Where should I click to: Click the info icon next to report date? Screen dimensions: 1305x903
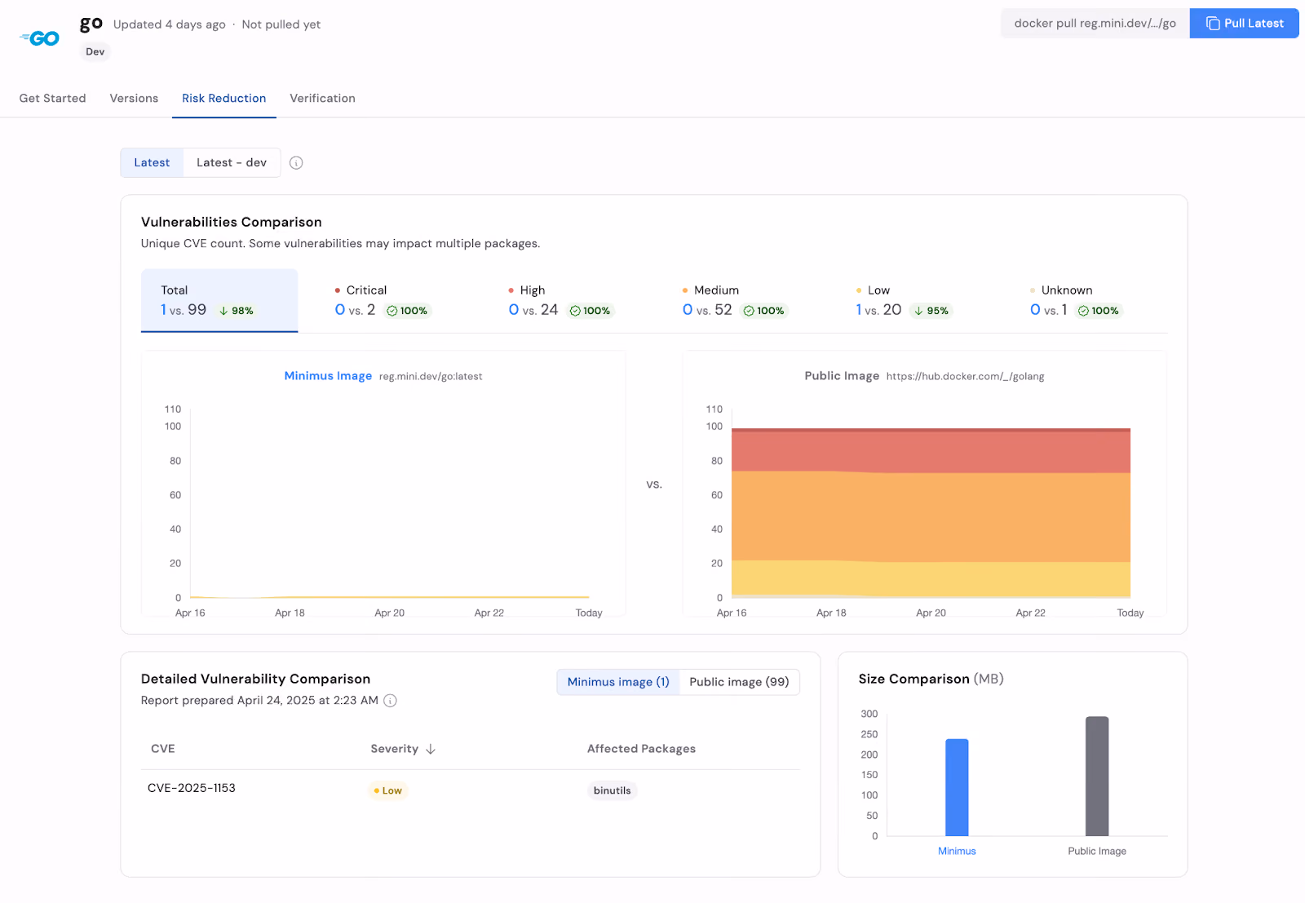(391, 701)
